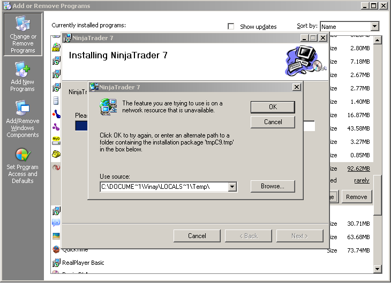Click the installer computer graphic
This screenshot has height=283, width=391.
point(305,61)
